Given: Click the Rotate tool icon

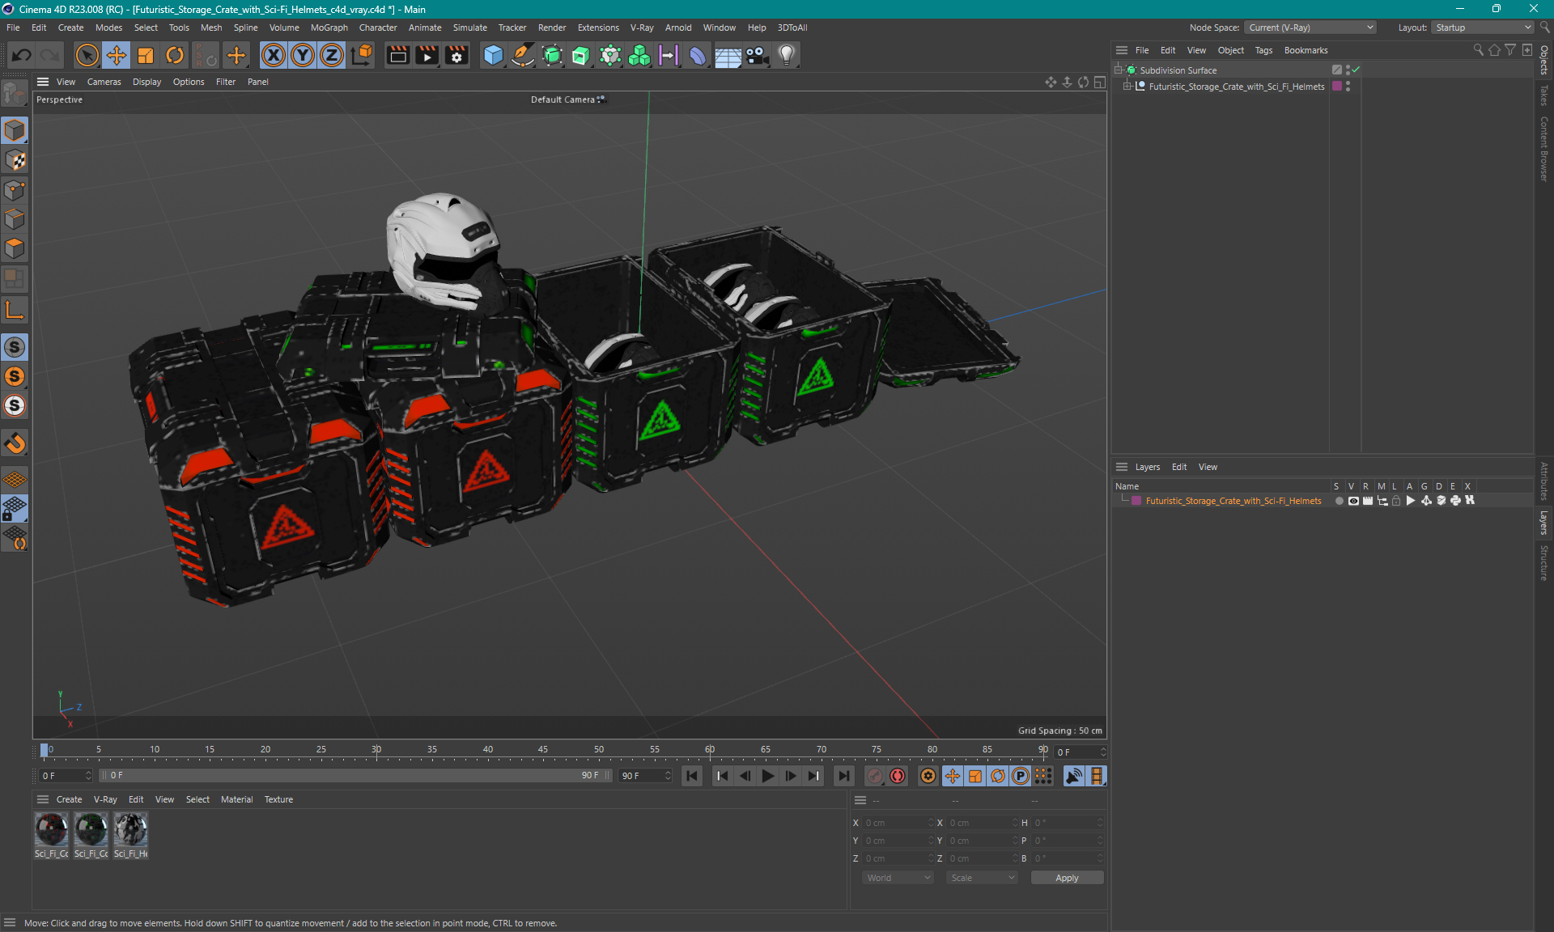Looking at the screenshot, I should tap(173, 54).
